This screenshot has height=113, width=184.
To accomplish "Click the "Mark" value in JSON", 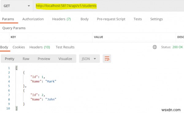I will [51, 81].
